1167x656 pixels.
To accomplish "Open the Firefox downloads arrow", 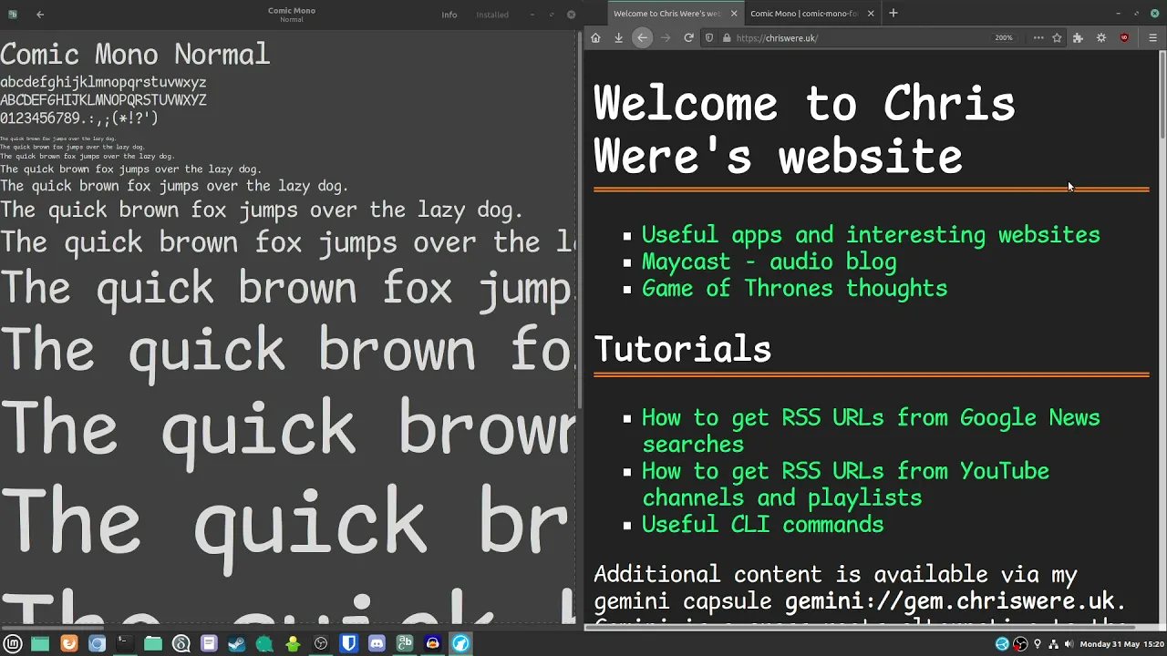I will coord(618,38).
